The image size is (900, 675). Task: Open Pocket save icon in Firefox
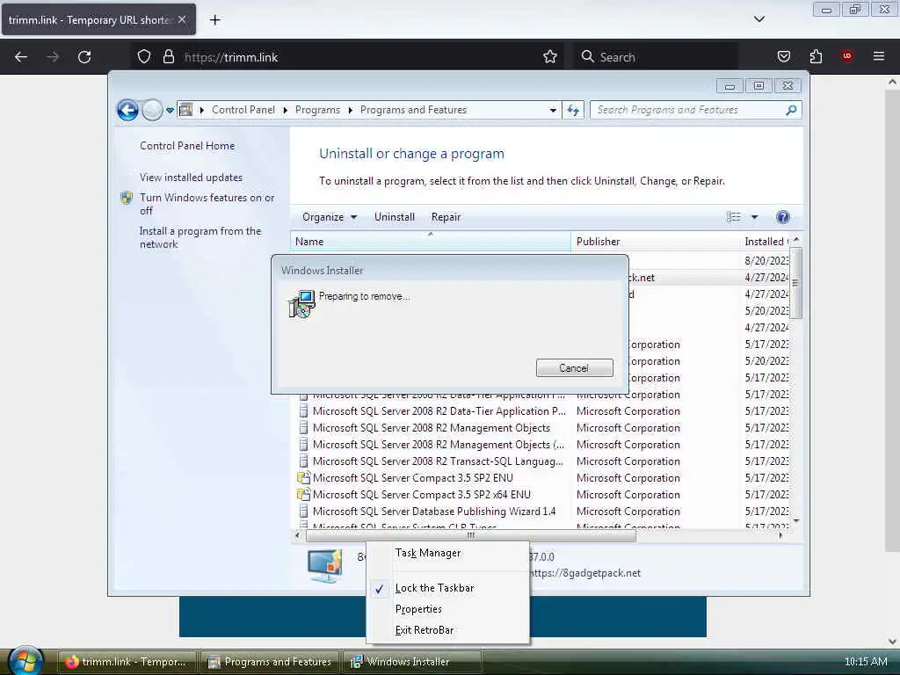point(783,56)
